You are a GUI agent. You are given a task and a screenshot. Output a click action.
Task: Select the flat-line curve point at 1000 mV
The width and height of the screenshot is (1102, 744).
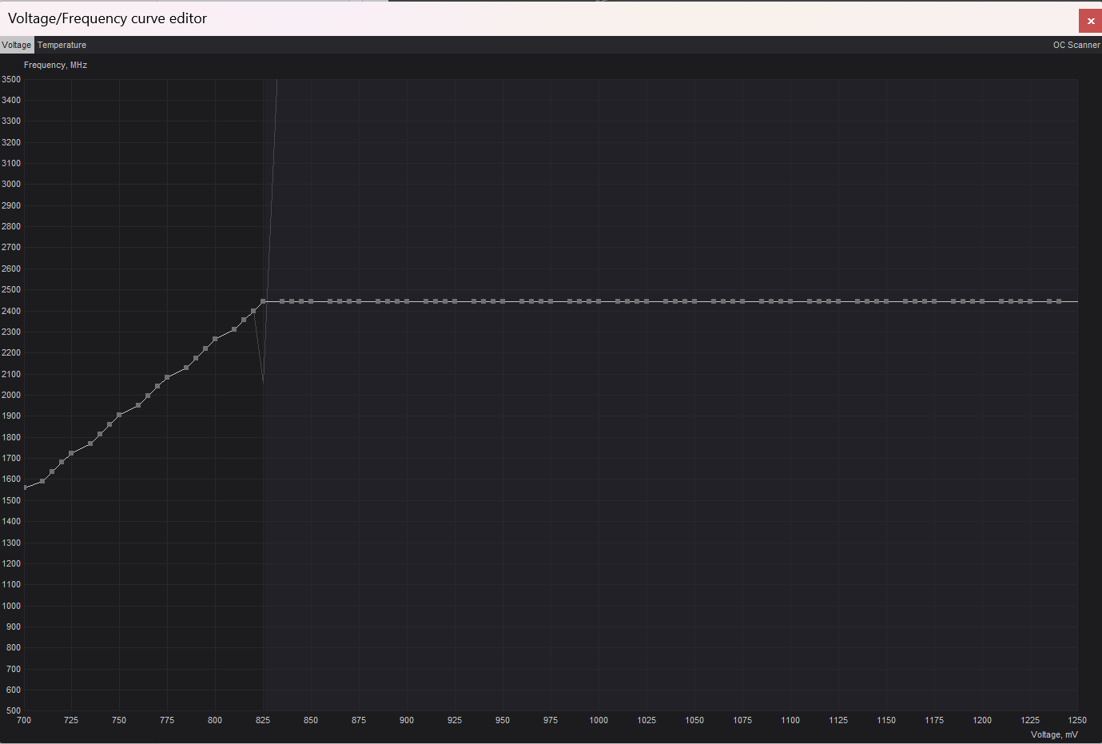click(x=599, y=301)
